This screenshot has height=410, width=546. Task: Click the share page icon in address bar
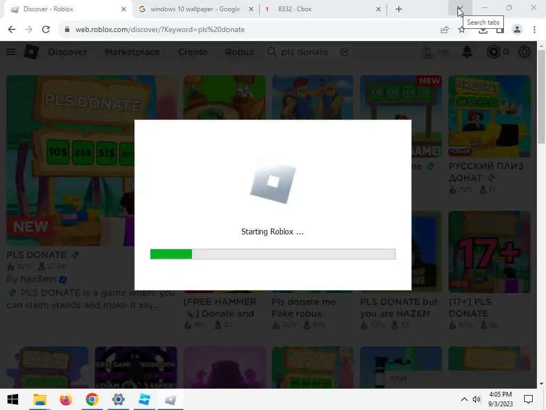(445, 30)
